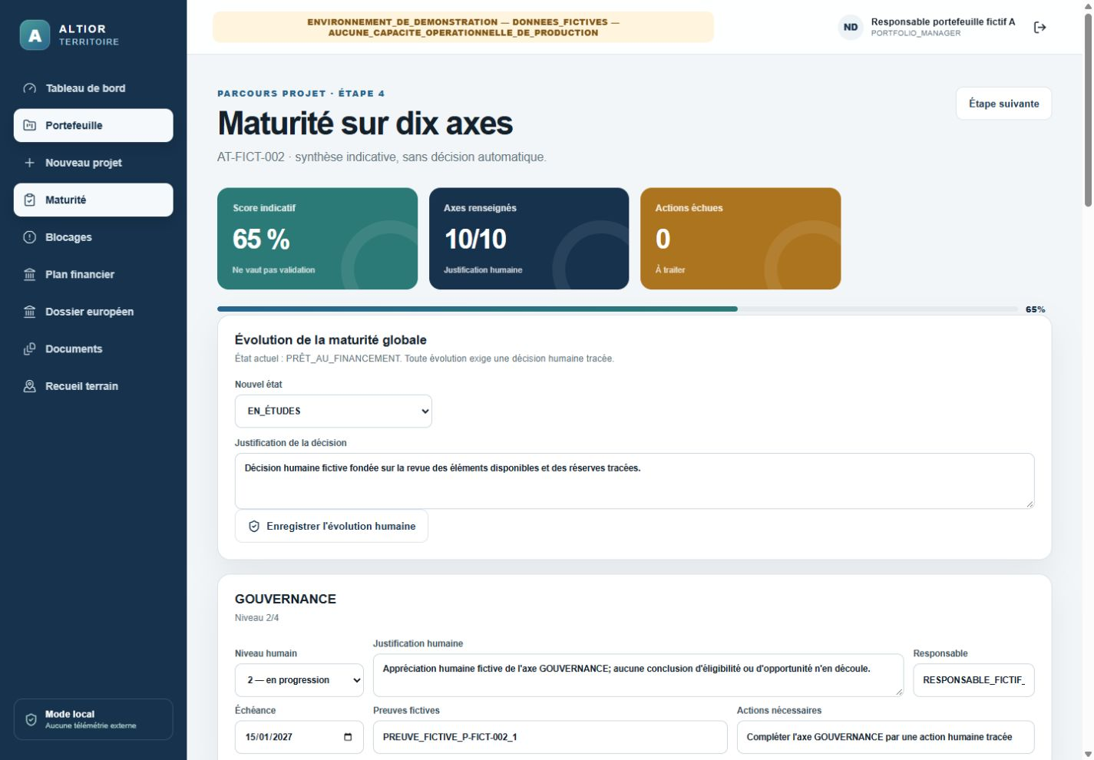Image resolution: width=1094 pixels, height=760 pixels.
Task: Click the logout arrow icon
Action: click(x=1040, y=28)
